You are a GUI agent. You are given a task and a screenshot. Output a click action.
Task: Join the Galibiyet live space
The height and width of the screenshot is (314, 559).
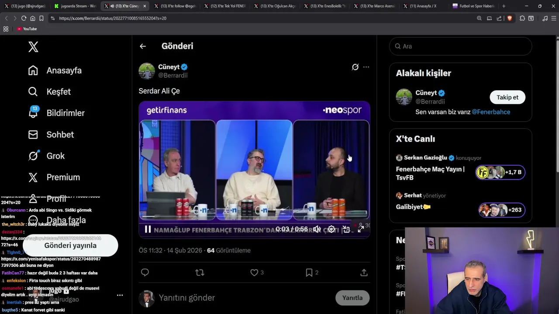coord(413,207)
